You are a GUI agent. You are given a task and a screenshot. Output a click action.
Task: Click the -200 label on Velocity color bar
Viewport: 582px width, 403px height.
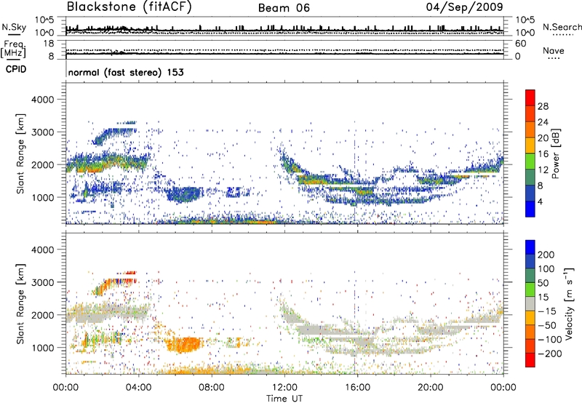pyautogui.click(x=549, y=354)
